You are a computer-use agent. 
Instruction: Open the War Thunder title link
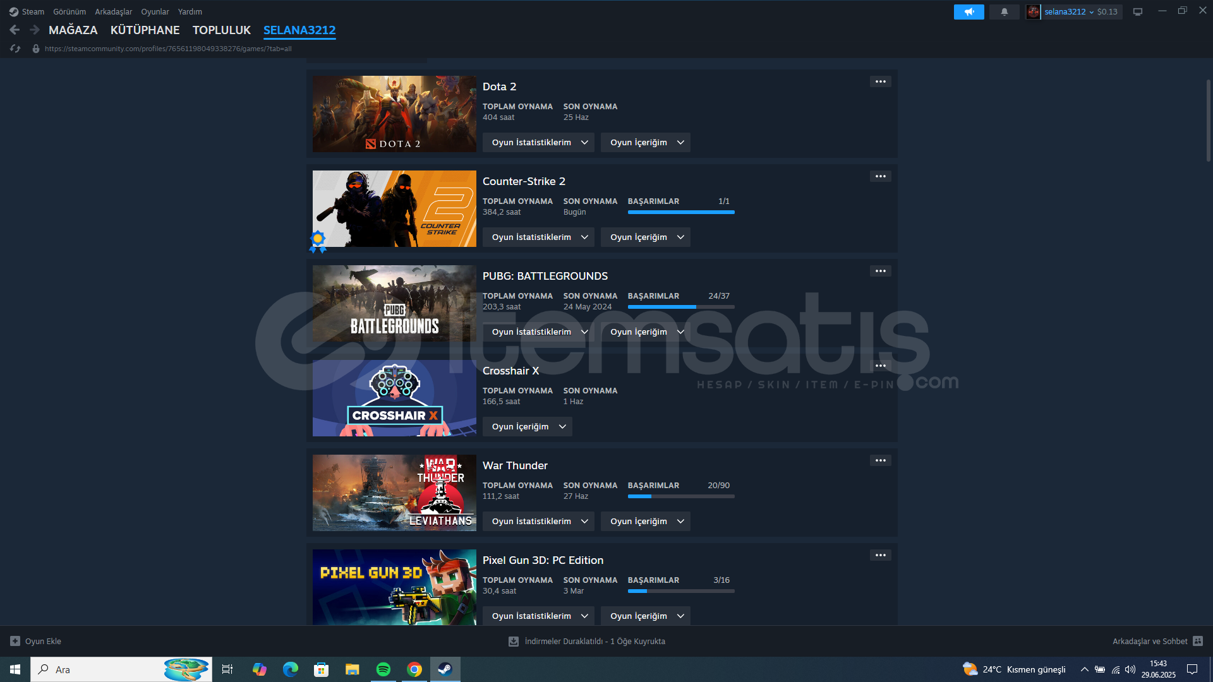(x=515, y=465)
